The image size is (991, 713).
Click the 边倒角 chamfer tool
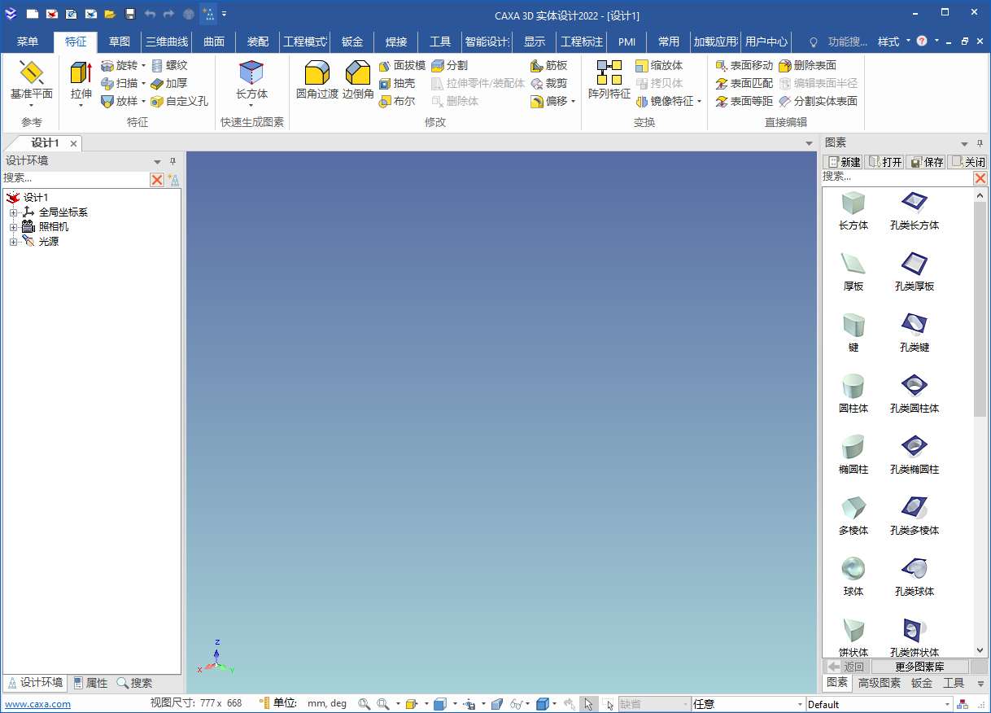tap(358, 81)
